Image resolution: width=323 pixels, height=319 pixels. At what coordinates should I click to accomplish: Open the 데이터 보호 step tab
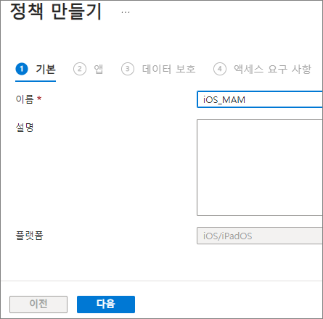tap(158, 70)
